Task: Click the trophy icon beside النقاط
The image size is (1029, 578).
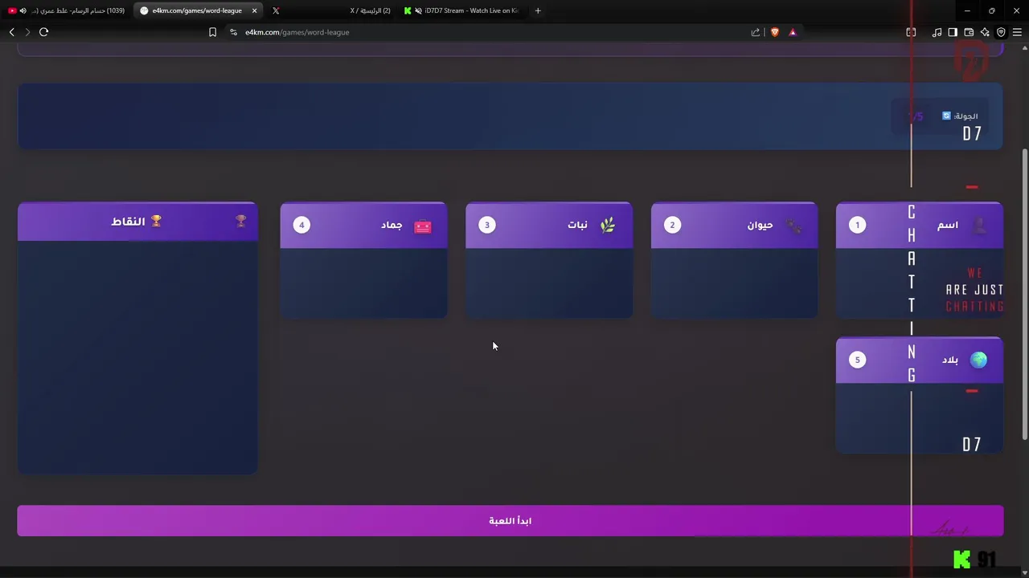Action: pos(156,221)
